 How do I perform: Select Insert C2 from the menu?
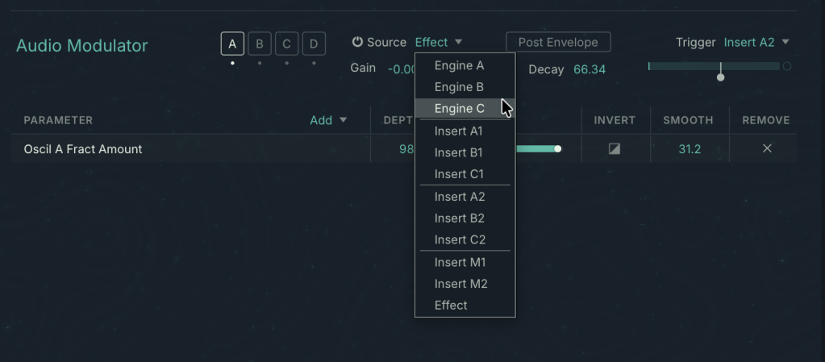click(x=460, y=239)
